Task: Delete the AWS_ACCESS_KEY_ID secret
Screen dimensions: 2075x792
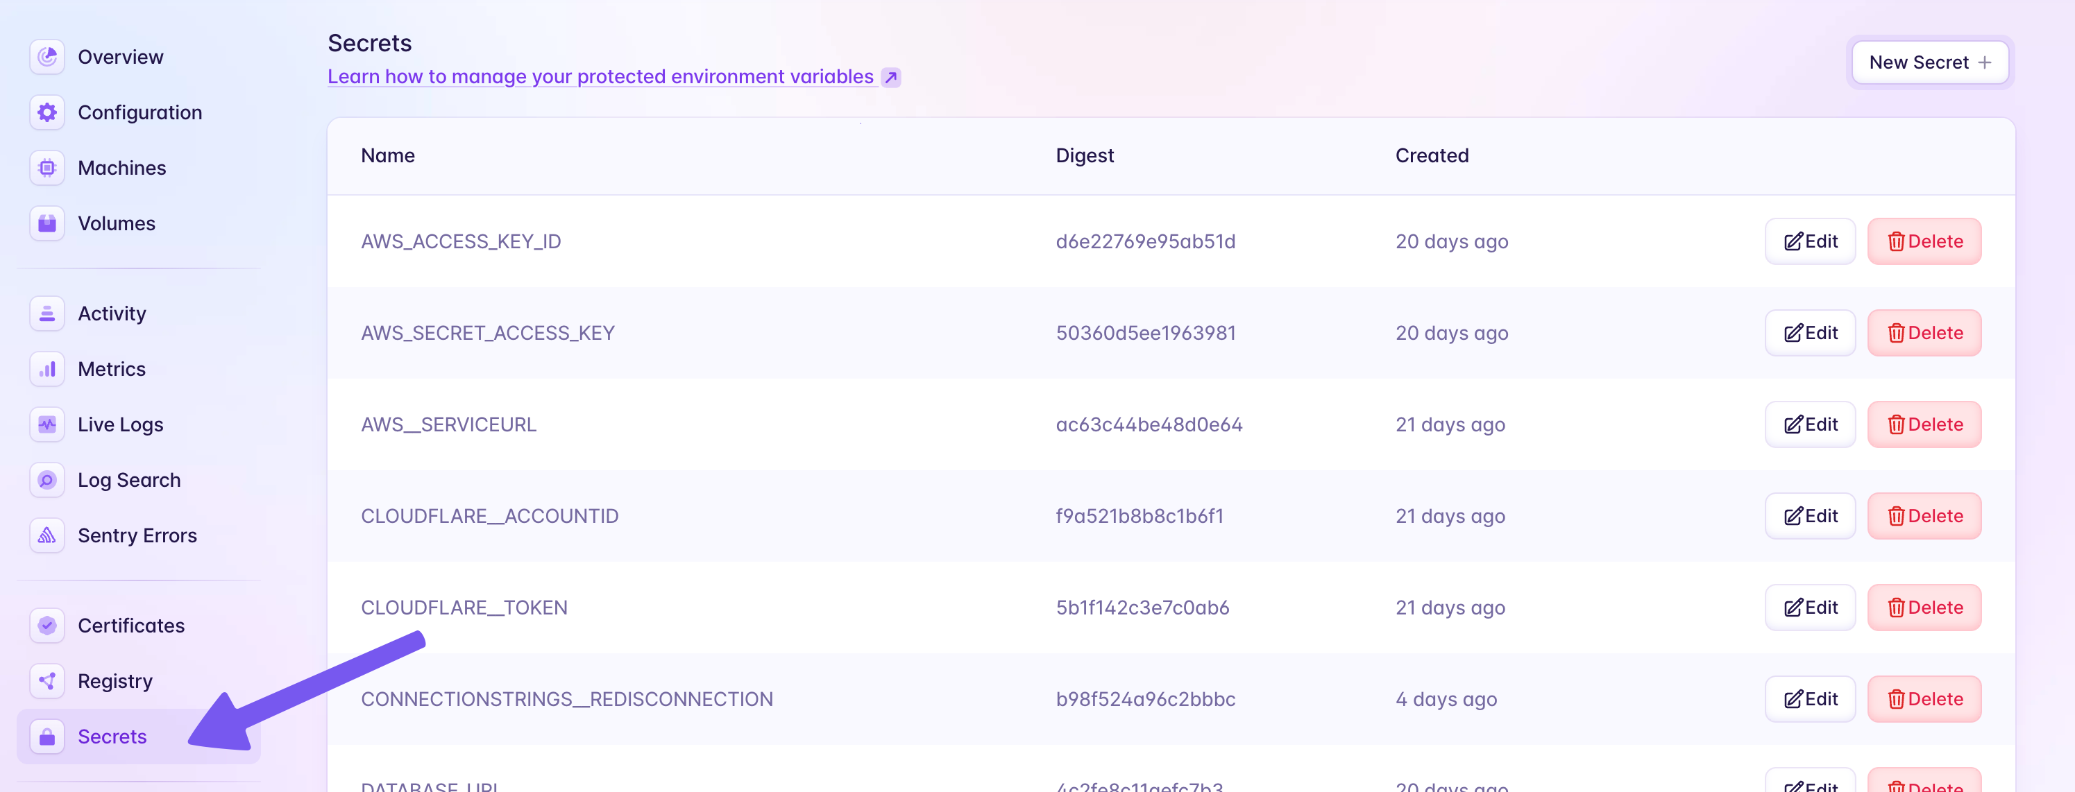Action: (1924, 241)
